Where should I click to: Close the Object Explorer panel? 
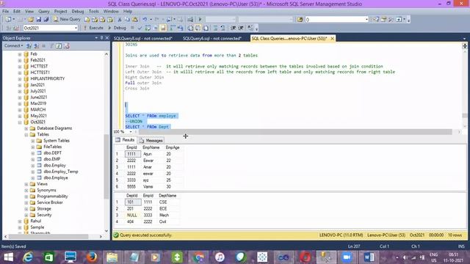107,38
